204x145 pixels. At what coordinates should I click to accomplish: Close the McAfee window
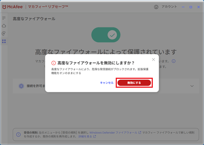(198, 7)
